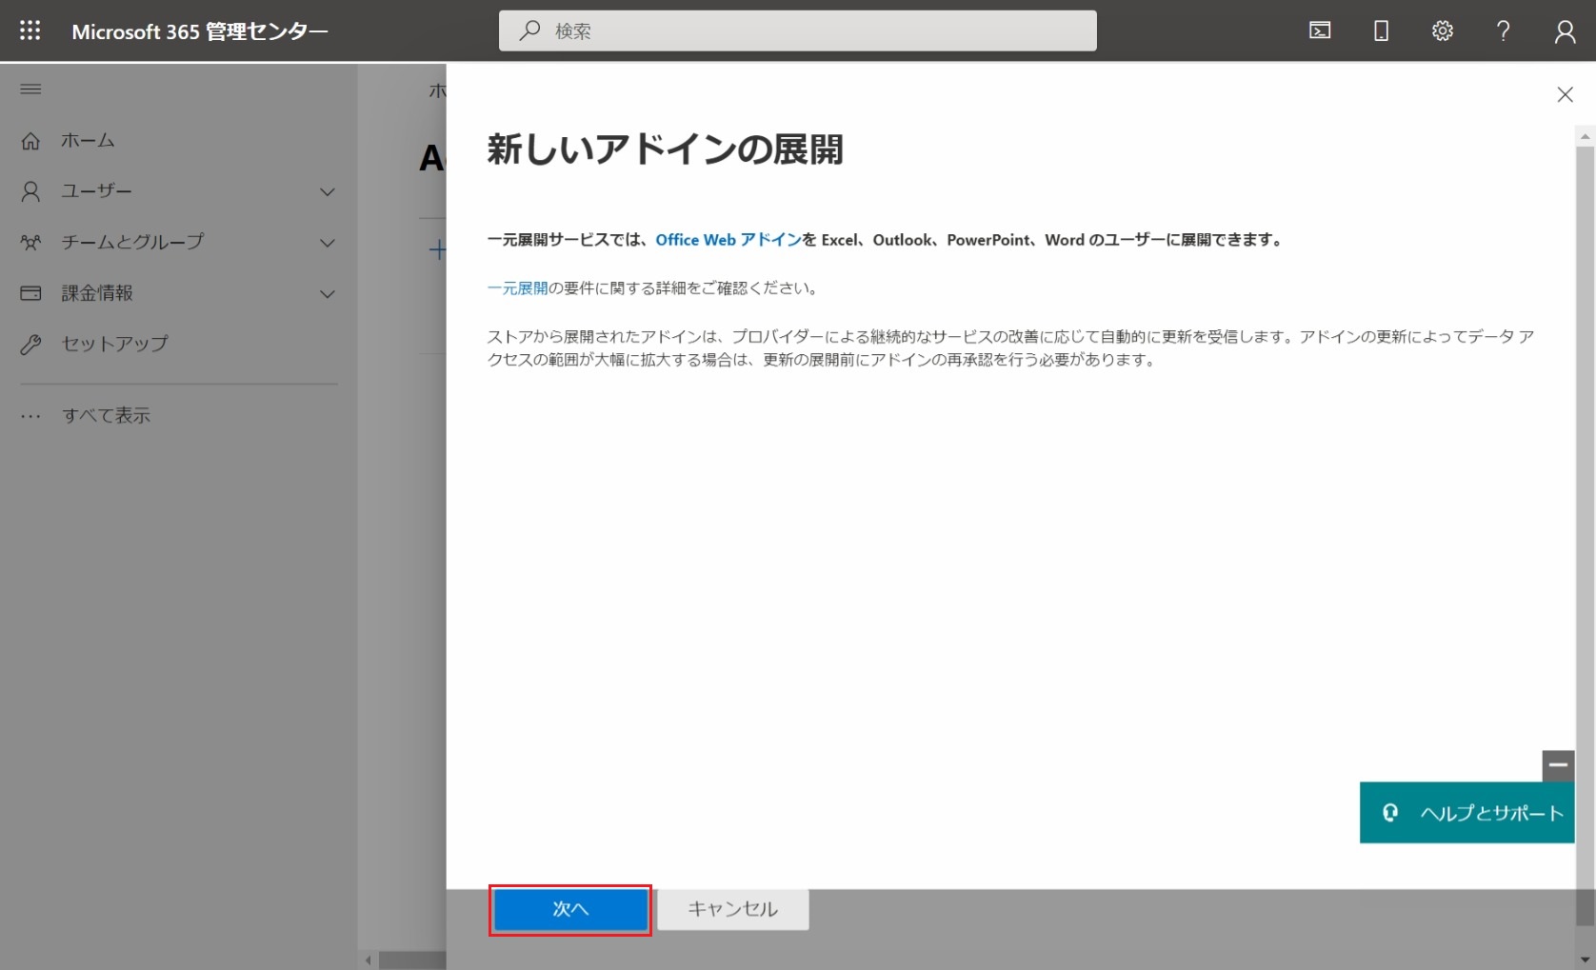Click into the 検索 search field
The width and height of the screenshot is (1596, 970).
[x=797, y=30]
